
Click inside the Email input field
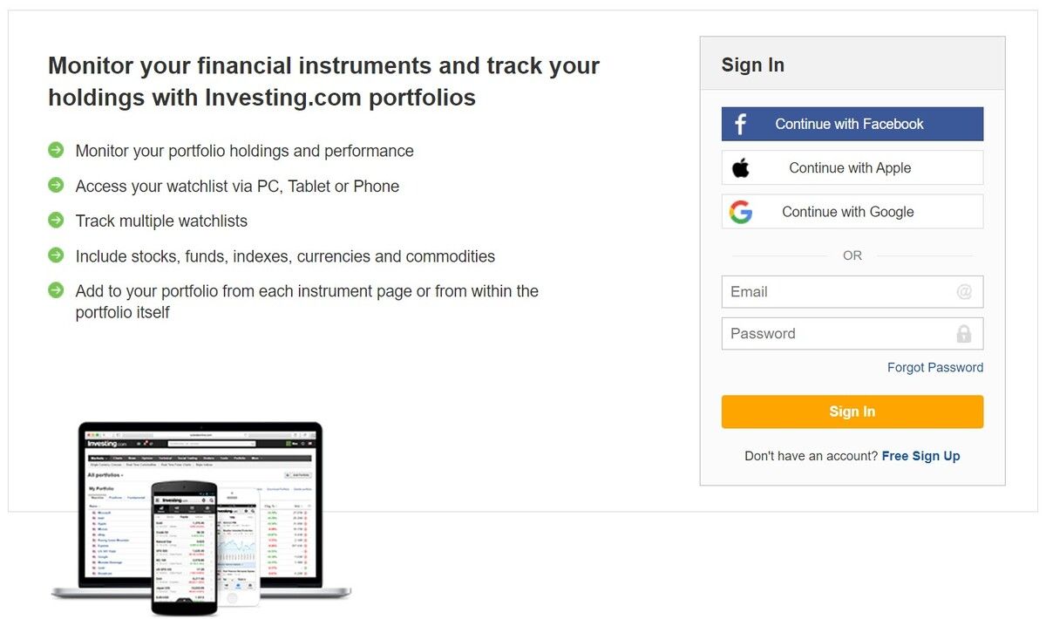point(828,291)
